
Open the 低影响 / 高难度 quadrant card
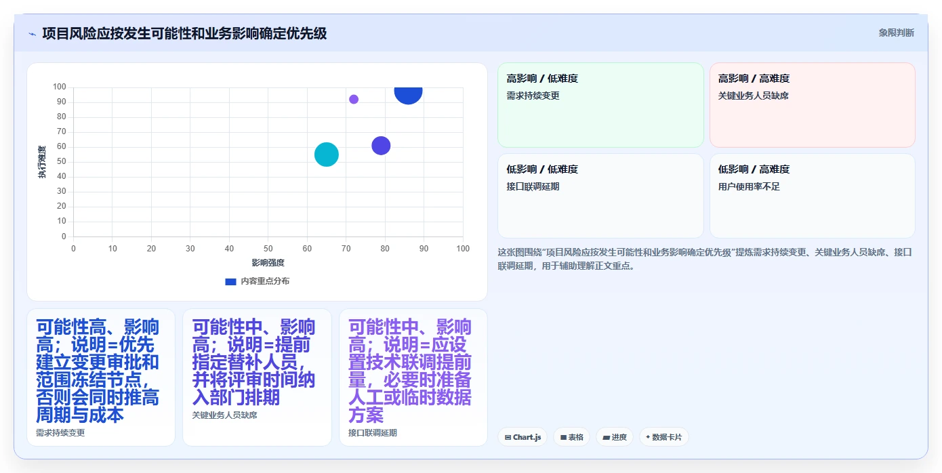(813, 196)
